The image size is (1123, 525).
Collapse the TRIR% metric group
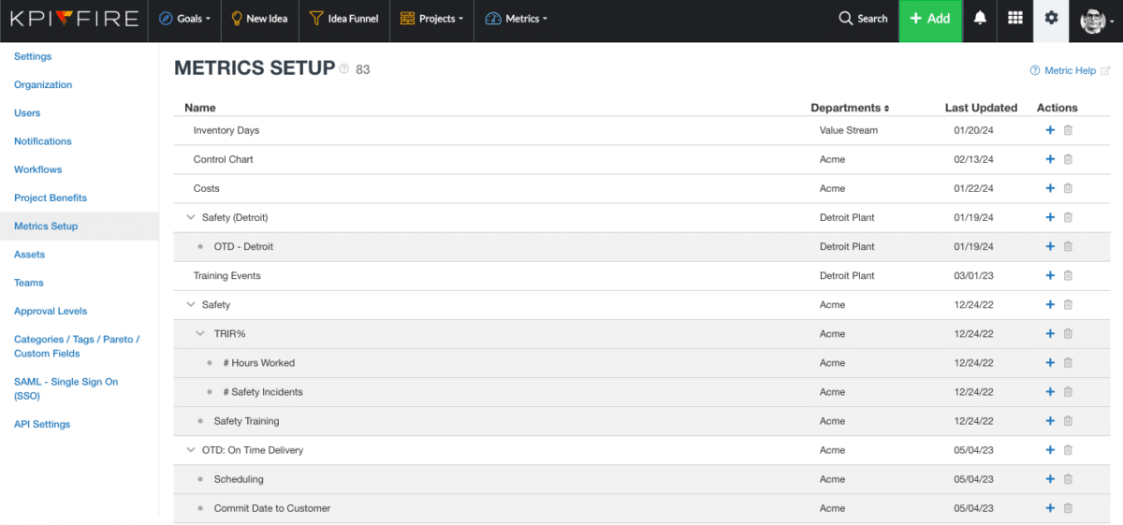pyautogui.click(x=200, y=334)
